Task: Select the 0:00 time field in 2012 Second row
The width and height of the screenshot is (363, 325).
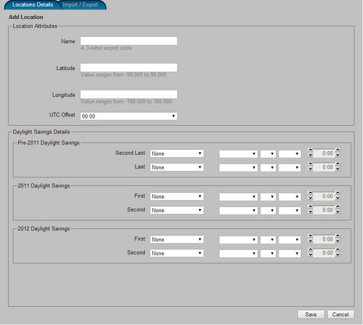Action: tap(324, 253)
